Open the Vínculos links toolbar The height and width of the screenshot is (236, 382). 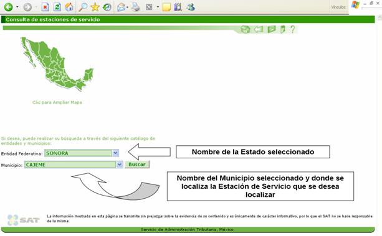tap(338, 7)
